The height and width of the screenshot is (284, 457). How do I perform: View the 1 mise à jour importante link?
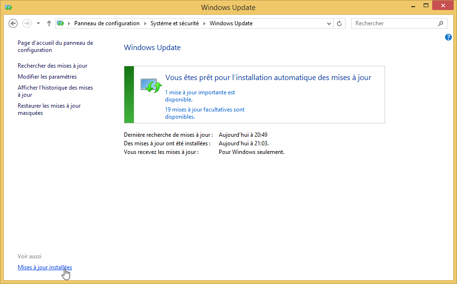pyautogui.click(x=200, y=96)
